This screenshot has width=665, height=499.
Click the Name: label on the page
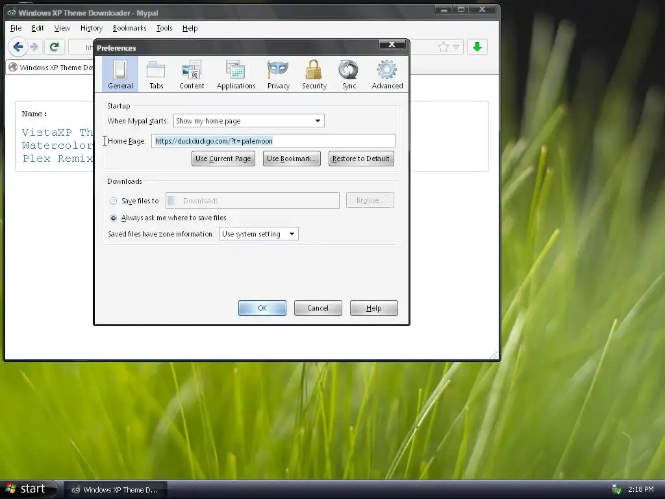[x=34, y=114]
